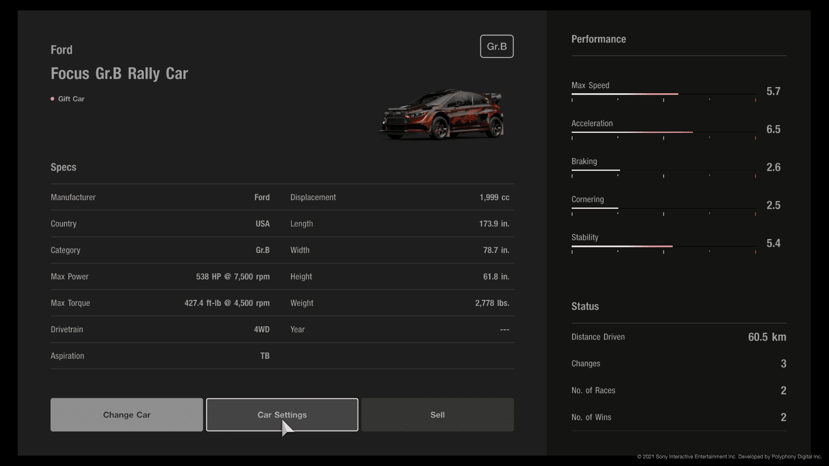The height and width of the screenshot is (466, 829).
Task: Click the Cornering value 2.5
Action: pyautogui.click(x=773, y=205)
